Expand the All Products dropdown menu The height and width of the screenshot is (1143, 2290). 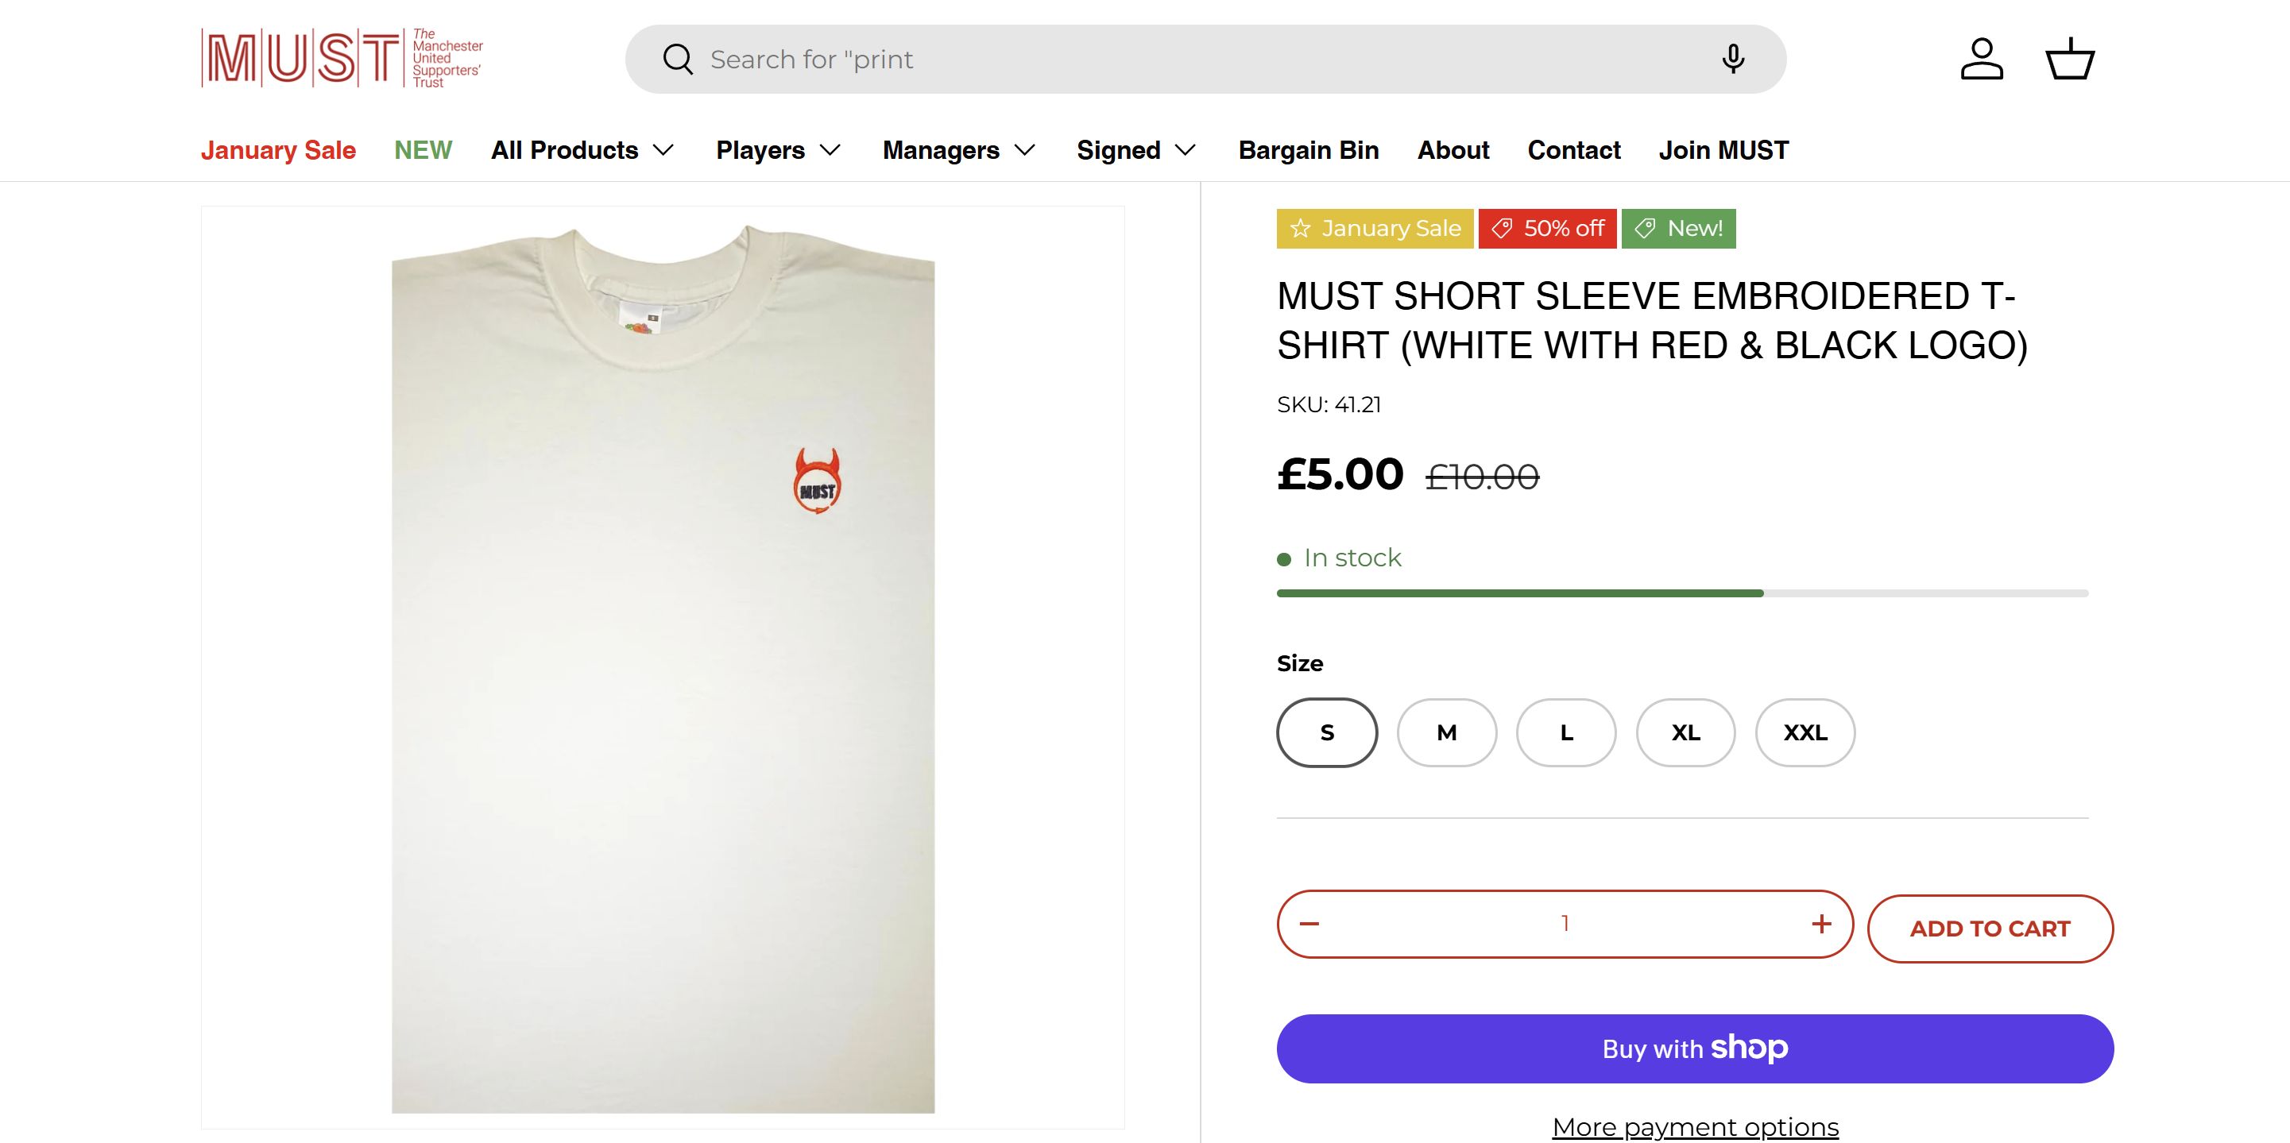point(582,150)
